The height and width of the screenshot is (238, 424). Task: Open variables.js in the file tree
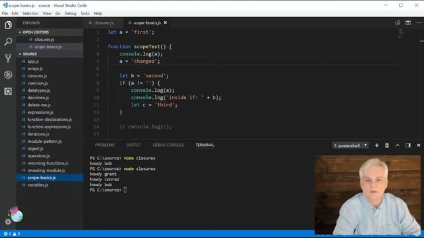click(50, 185)
